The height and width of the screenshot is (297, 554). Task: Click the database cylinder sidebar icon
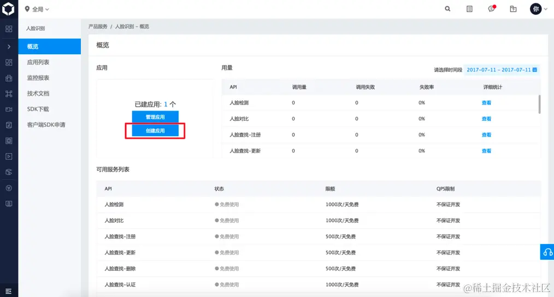(9, 125)
